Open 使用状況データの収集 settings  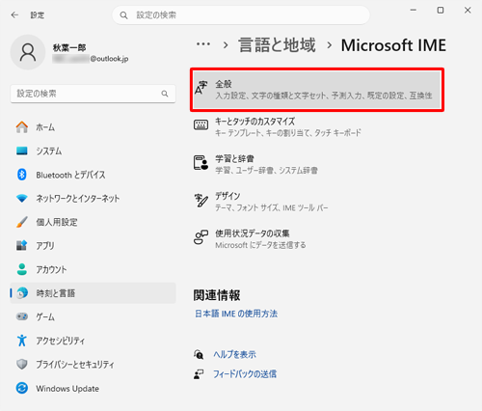317,239
